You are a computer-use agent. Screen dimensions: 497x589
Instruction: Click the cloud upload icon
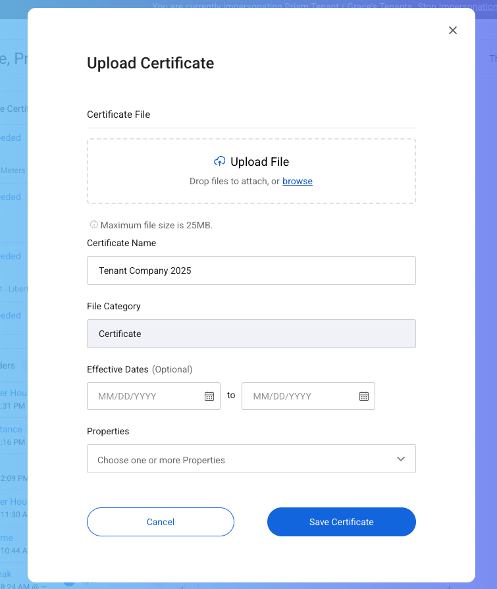pos(220,161)
